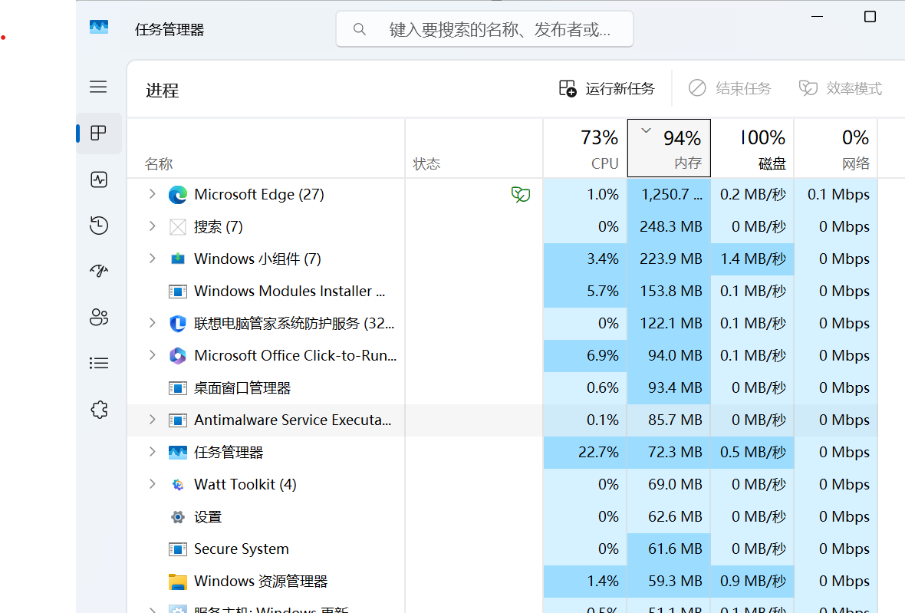Select the Windows 资源管理器 row name

(x=261, y=582)
